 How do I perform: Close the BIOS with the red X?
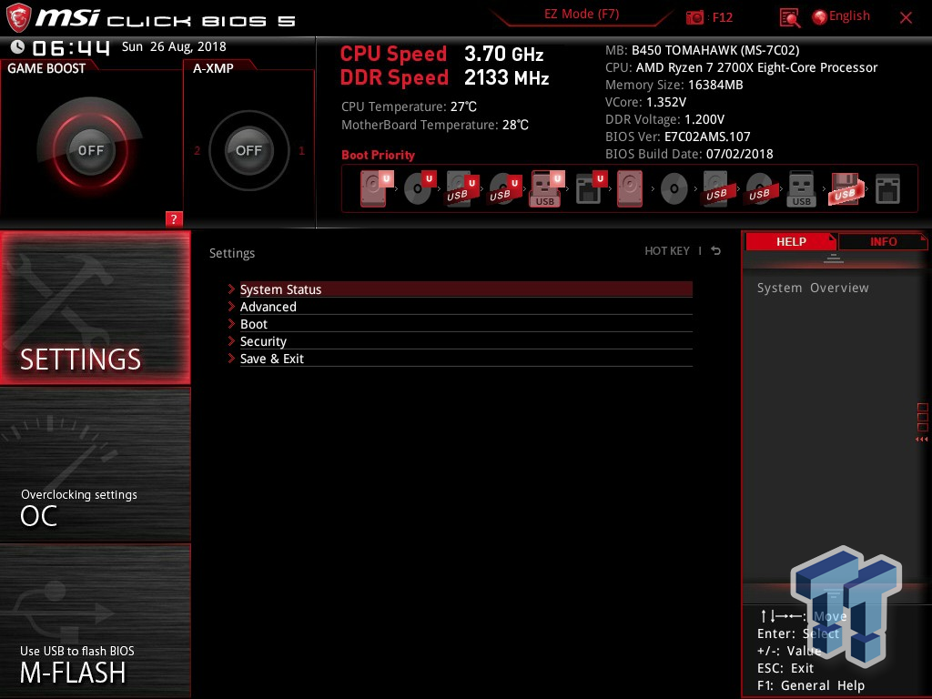pos(906,17)
